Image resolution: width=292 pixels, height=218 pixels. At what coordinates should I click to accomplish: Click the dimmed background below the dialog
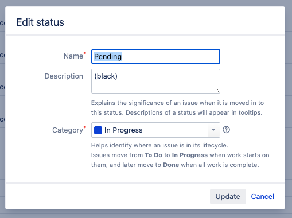click(145, 214)
